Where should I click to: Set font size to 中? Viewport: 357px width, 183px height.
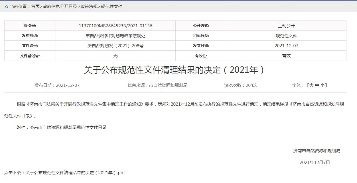pyautogui.click(x=317, y=85)
